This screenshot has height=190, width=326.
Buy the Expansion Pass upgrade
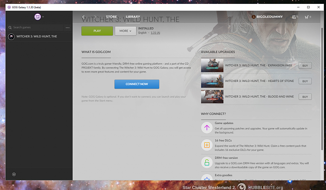coord(305,66)
